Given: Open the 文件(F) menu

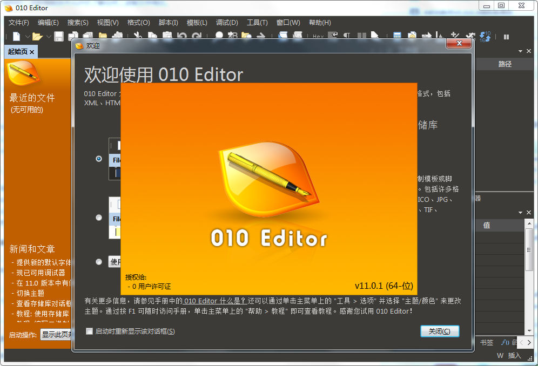Looking at the screenshot, I should (x=19, y=22).
